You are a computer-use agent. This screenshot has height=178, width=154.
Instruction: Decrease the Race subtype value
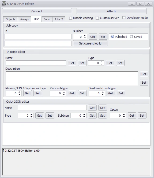click(x=64, y=94)
